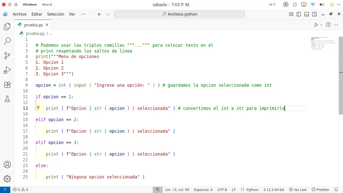Open the display brightness tray icon
343x193 pixels.
304,5
